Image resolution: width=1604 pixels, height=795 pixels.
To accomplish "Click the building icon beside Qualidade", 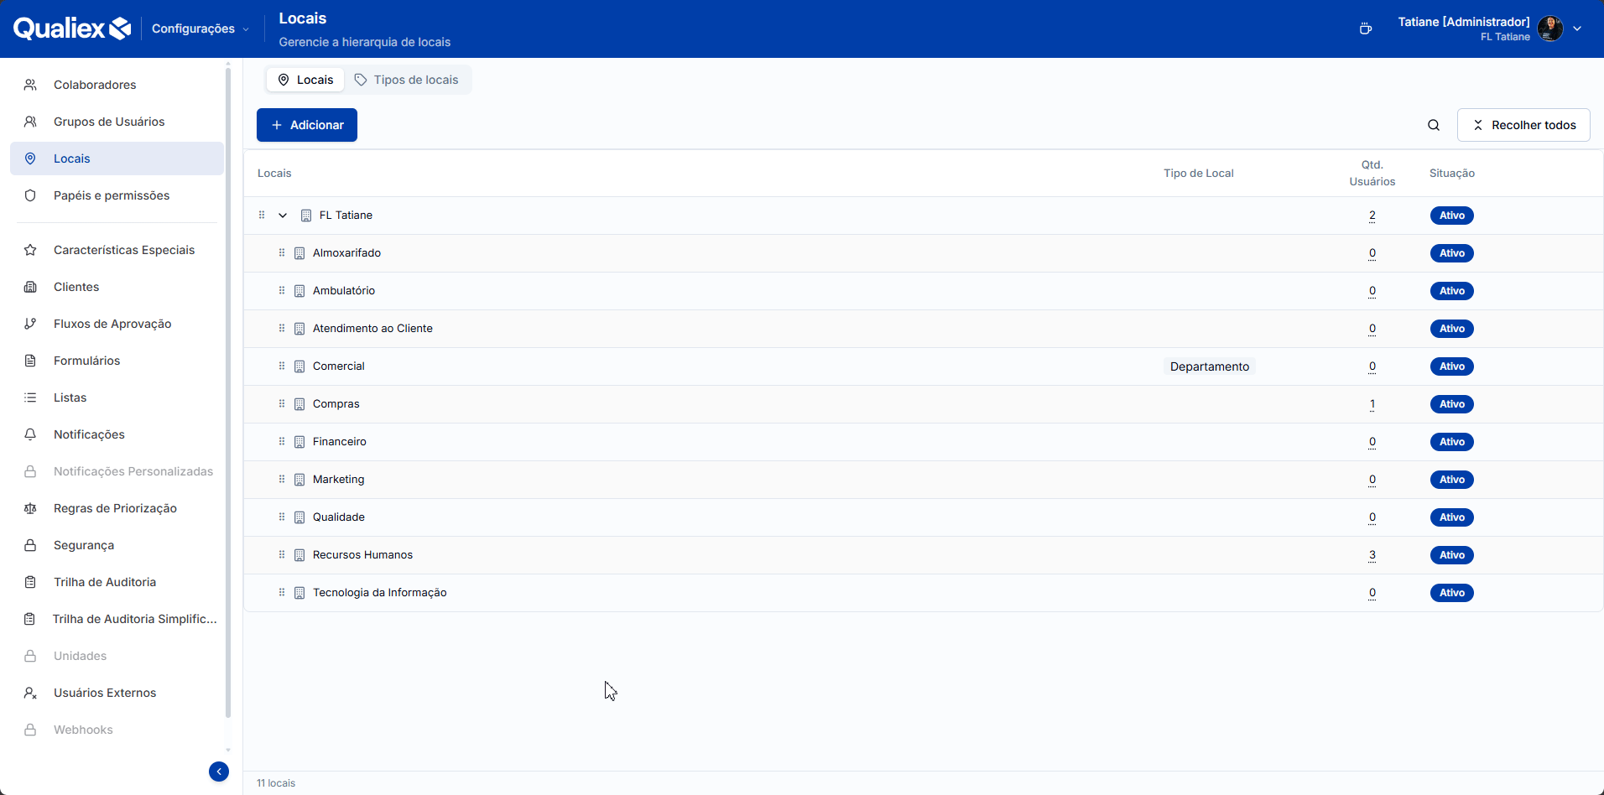I will 299,517.
